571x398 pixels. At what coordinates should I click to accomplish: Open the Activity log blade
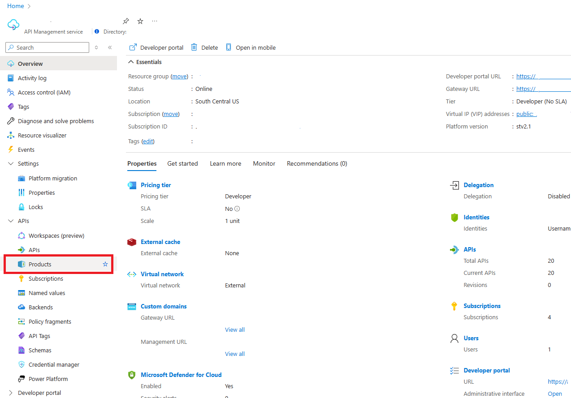pyautogui.click(x=31, y=78)
